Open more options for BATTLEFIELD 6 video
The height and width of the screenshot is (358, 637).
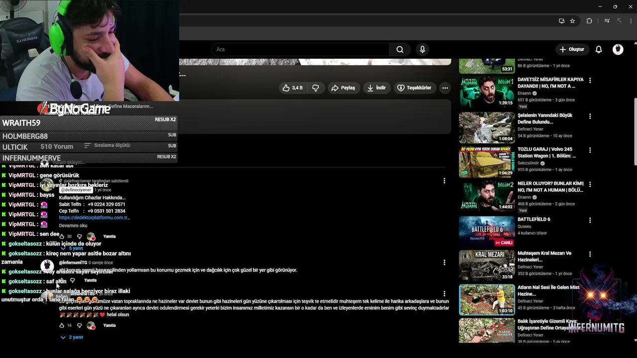590,219
